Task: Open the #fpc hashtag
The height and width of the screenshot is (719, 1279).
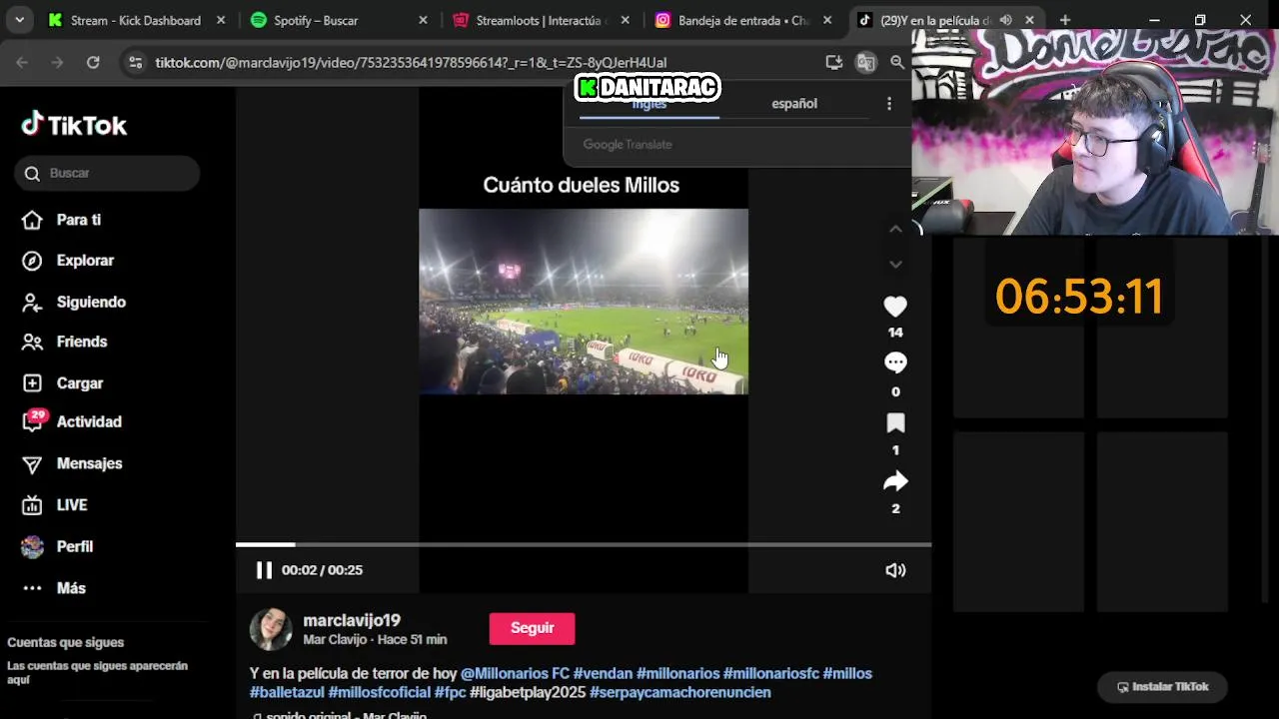Action: pos(450,692)
